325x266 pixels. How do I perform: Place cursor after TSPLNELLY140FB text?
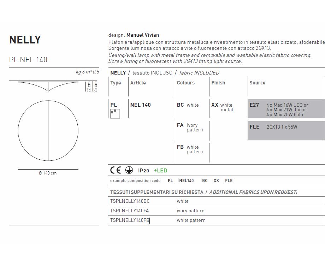click(x=150, y=220)
